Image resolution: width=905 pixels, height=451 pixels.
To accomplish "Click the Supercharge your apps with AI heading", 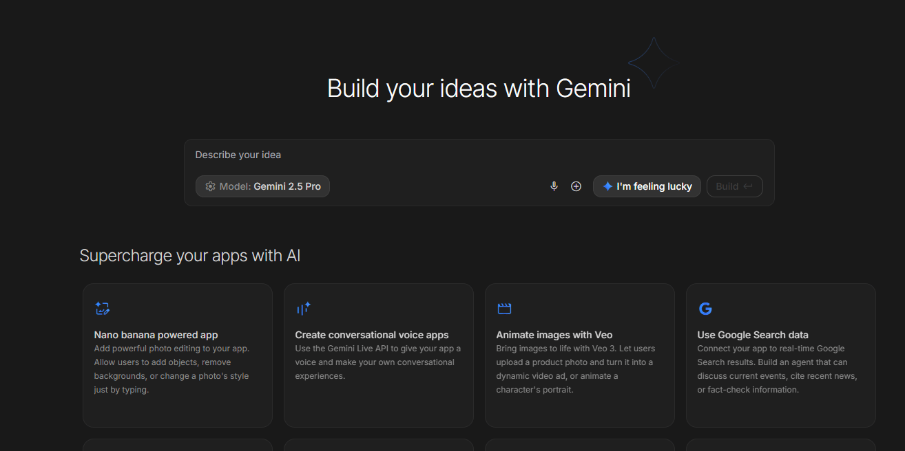I will coord(190,256).
